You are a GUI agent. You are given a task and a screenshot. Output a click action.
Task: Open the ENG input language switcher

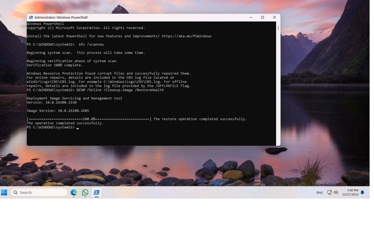(320, 193)
